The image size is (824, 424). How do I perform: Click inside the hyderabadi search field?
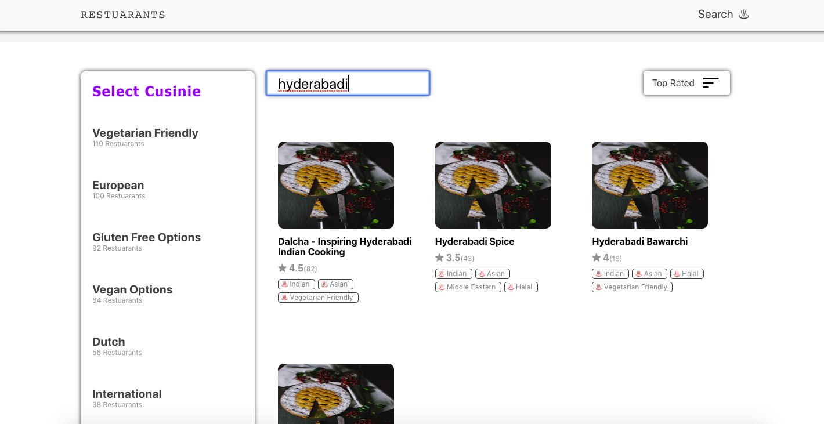click(x=347, y=83)
